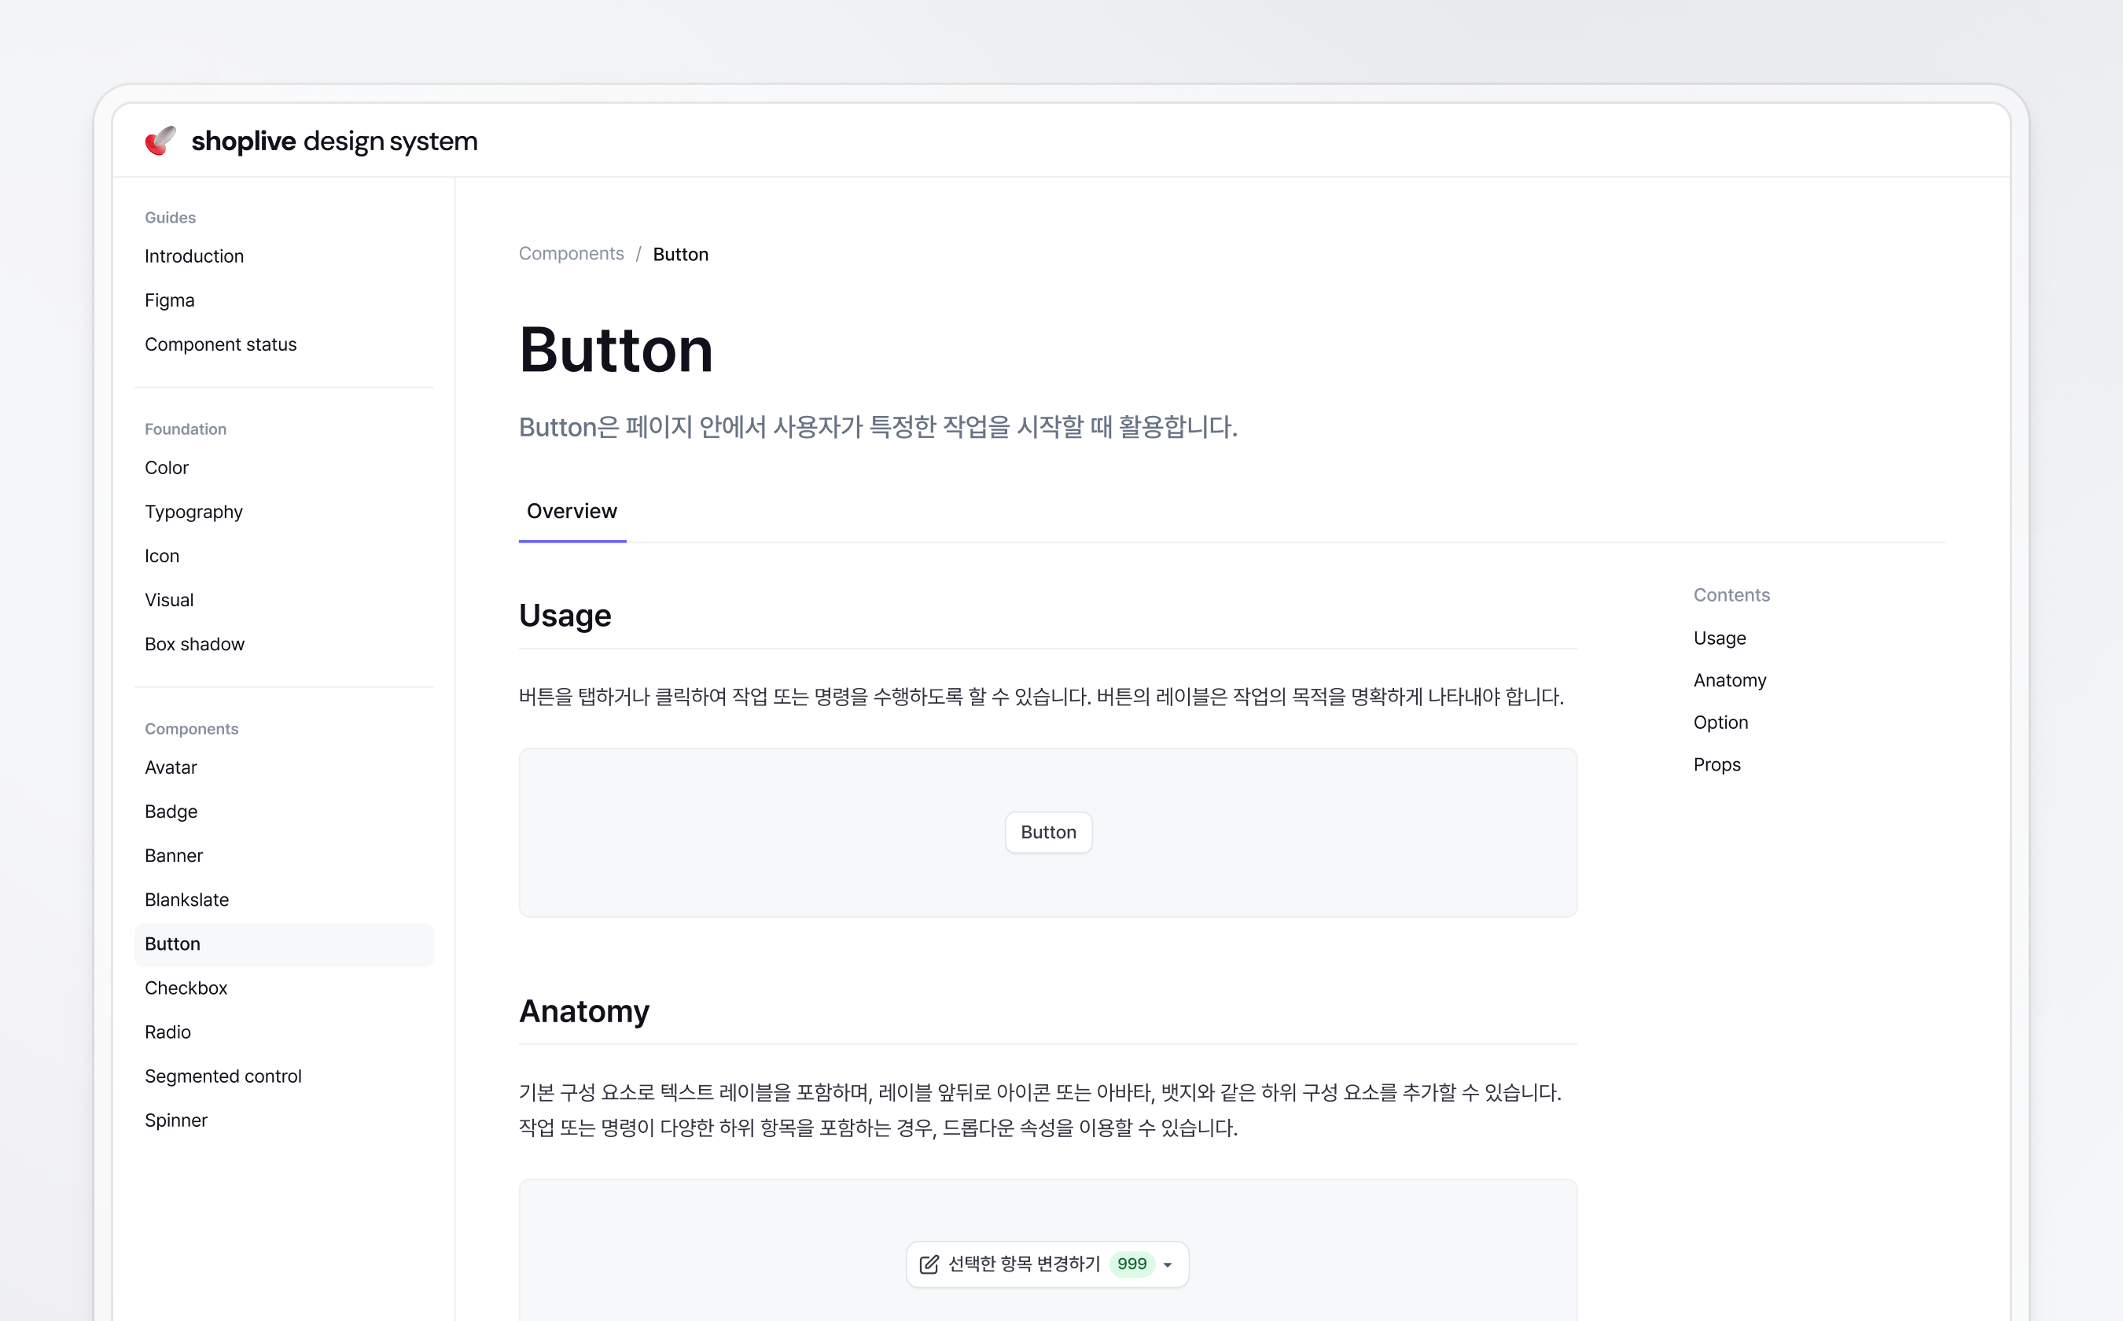
Task: Open Figma guide in sidebar
Action: tap(170, 300)
